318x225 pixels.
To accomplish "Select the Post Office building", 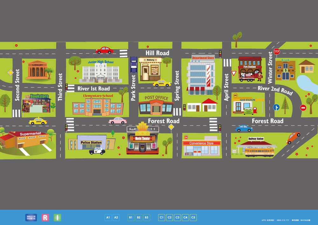I will [x=156, y=106].
